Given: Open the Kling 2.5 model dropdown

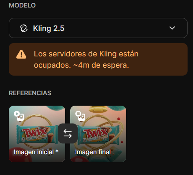Looking at the screenshot, I should [x=98, y=28].
